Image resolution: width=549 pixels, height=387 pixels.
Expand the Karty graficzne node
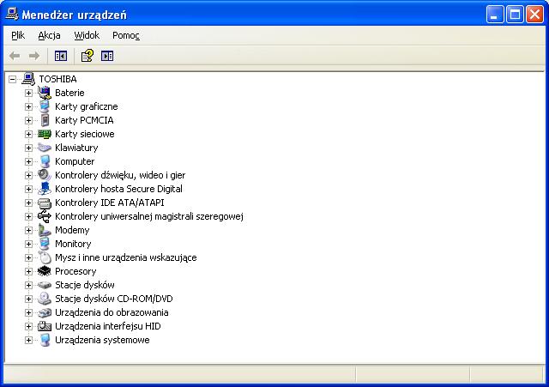28,106
